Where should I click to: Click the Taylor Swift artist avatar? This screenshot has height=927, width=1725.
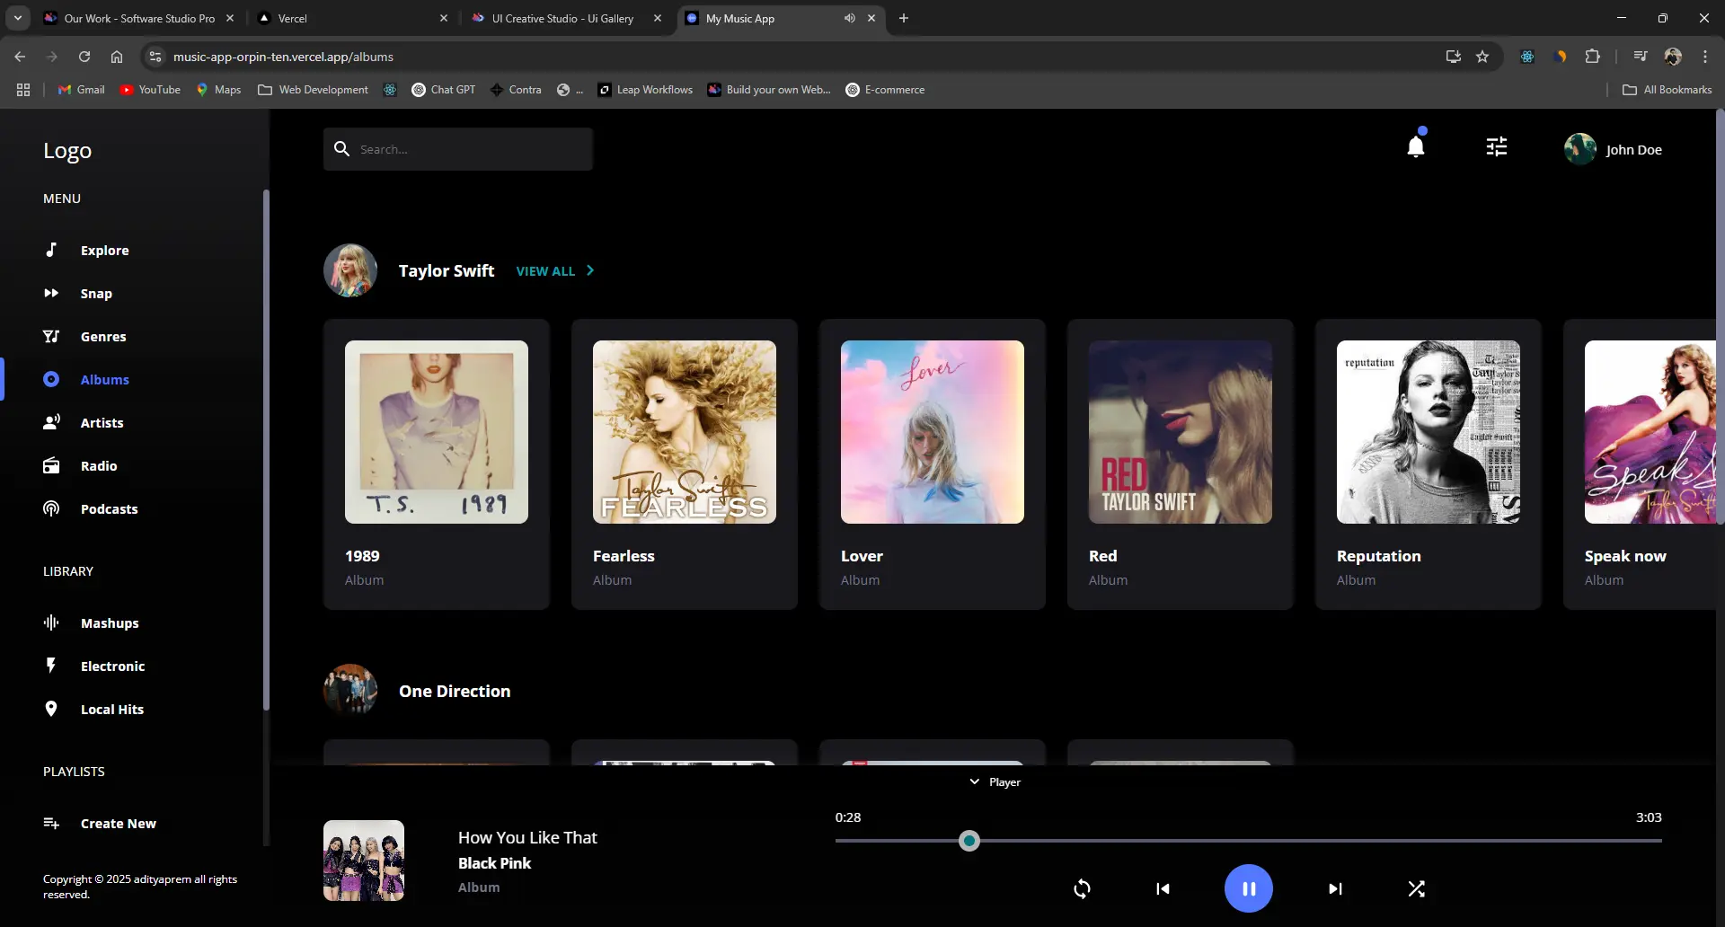[350, 270]
